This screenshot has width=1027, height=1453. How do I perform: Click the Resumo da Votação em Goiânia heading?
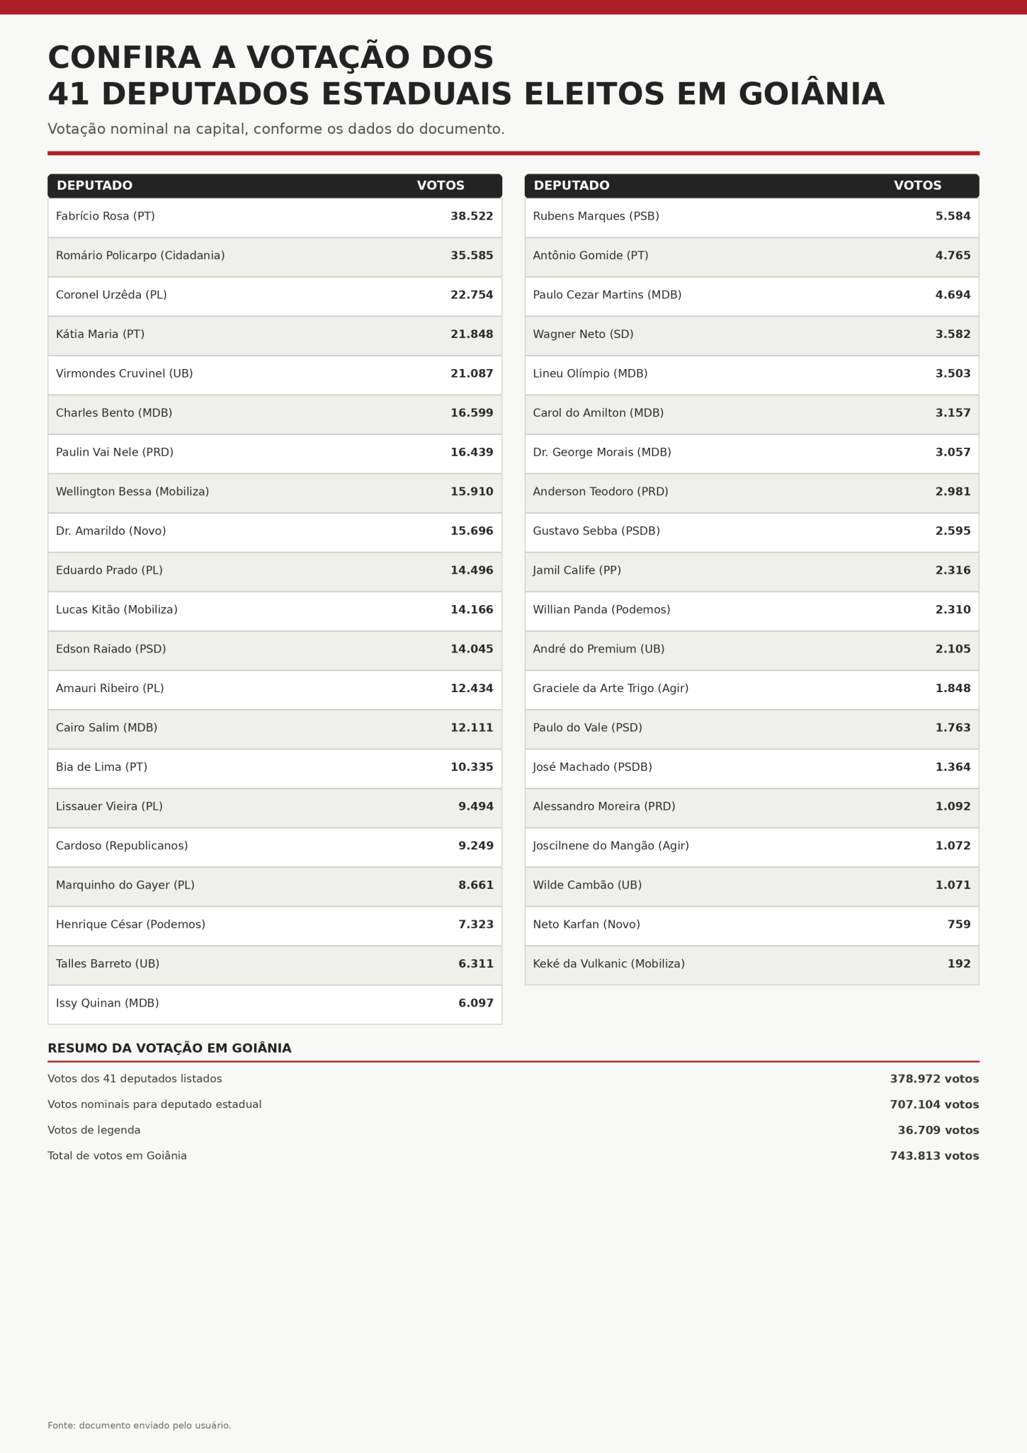click(169, 1048)
